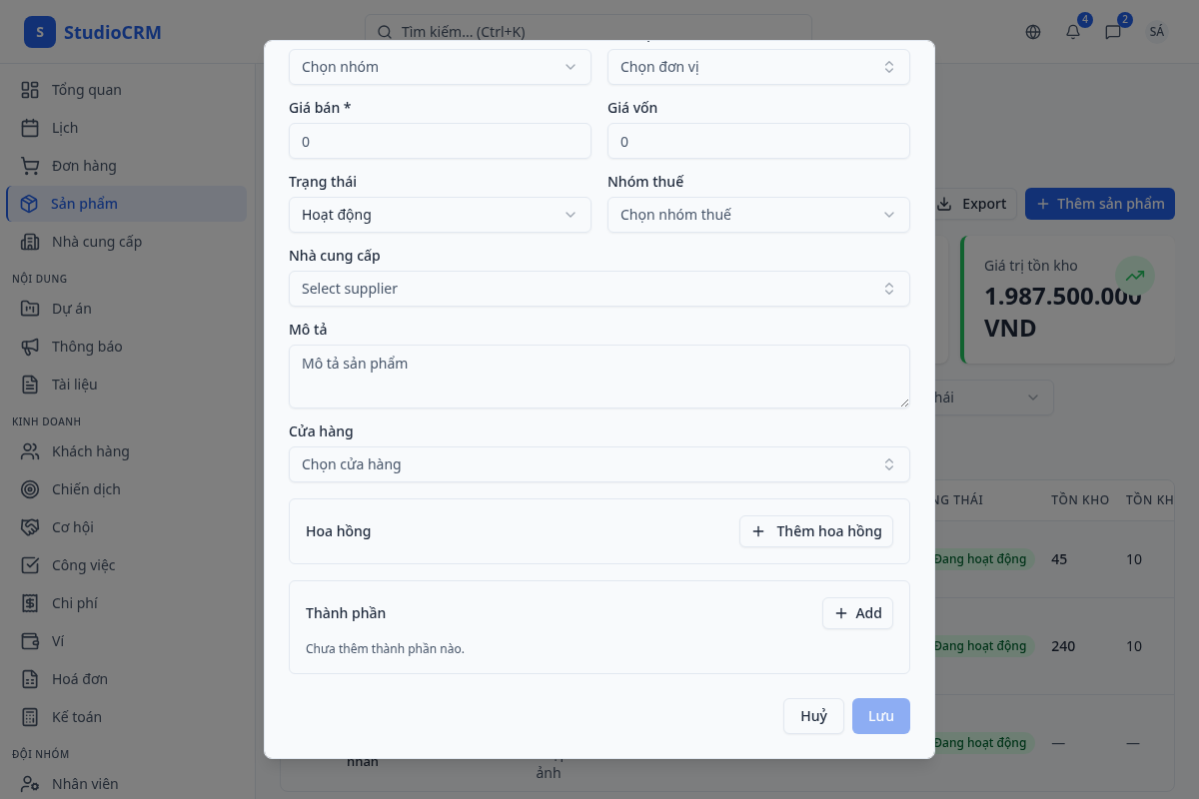Select Kế toán from the sidebar menu
Screen dimensions: 1199x799
coord(76,717)
